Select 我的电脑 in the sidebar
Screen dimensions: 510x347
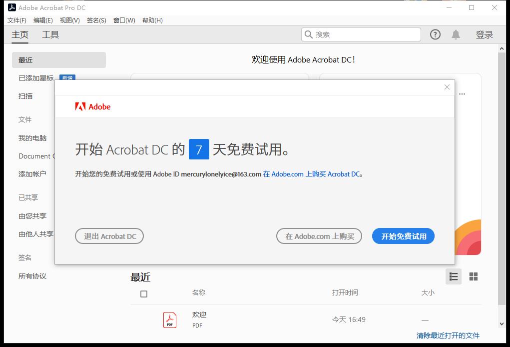[32, 138]
